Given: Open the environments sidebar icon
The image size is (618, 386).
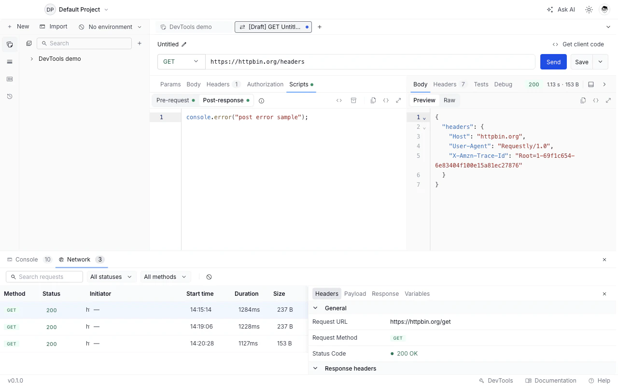Looking at the screenshot, I should point(10,62).
